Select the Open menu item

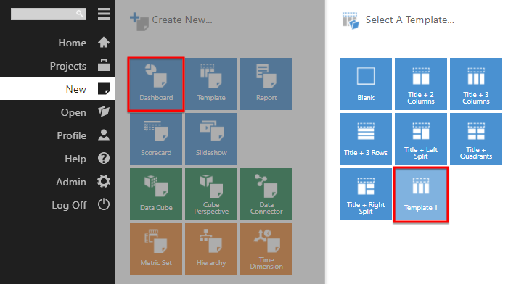coord(57,112)
